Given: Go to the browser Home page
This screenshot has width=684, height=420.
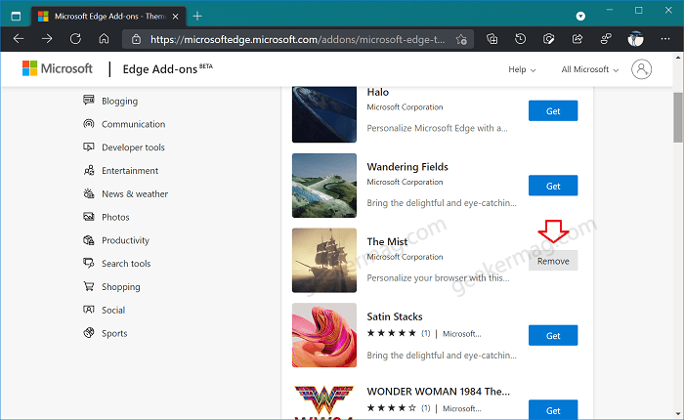Looking at the screenshot, I should 104,39.
